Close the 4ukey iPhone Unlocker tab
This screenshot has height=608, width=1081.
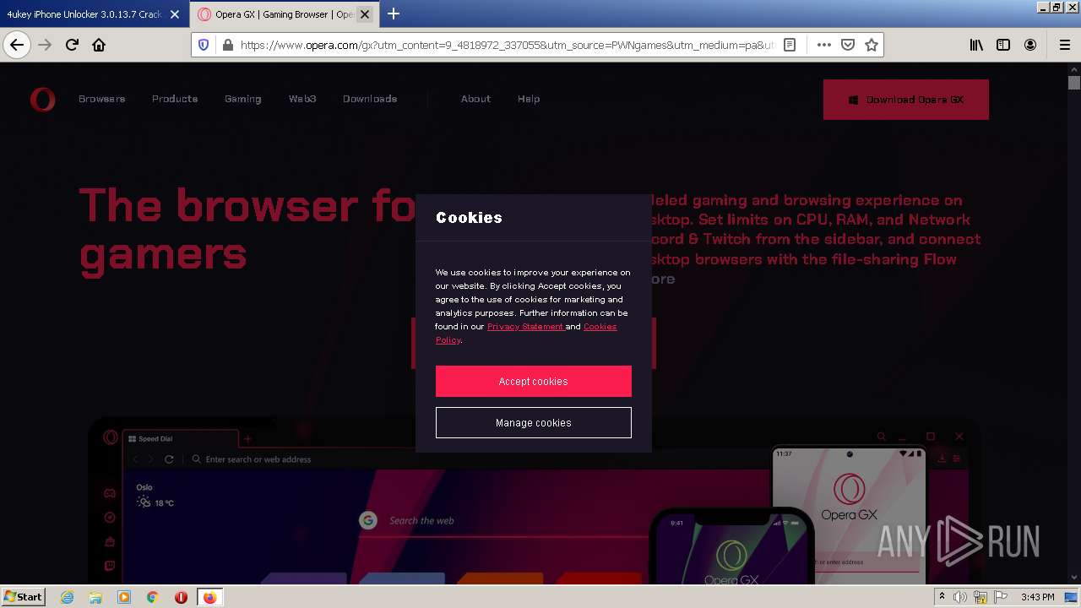coord(175,14)
